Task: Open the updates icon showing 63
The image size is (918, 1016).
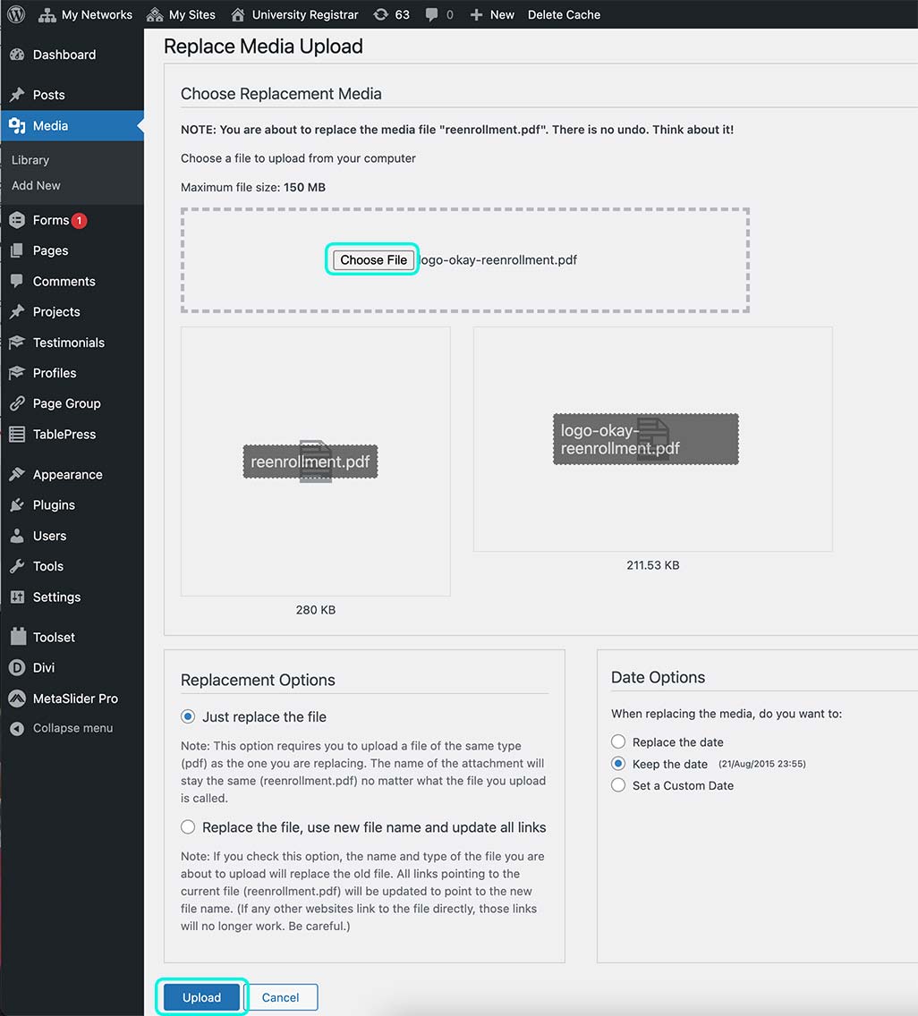Action: pos(381,14)
